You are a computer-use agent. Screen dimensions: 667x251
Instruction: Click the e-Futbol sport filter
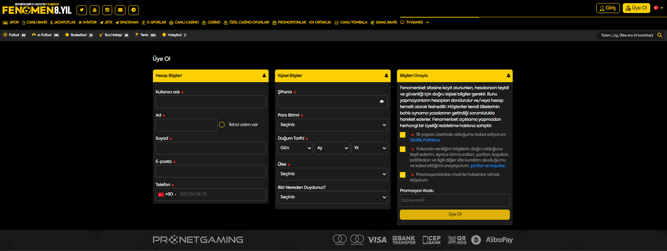(45, 35)
